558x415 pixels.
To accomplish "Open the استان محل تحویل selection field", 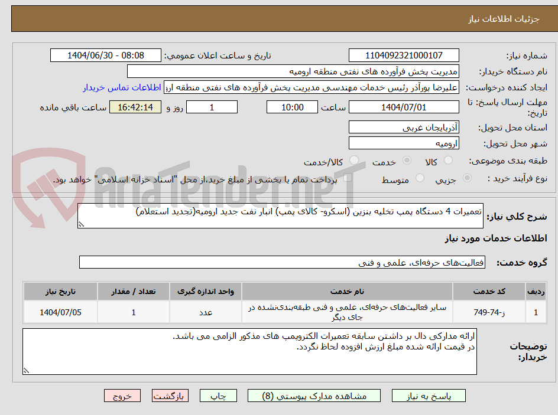I will pos(404,126).
